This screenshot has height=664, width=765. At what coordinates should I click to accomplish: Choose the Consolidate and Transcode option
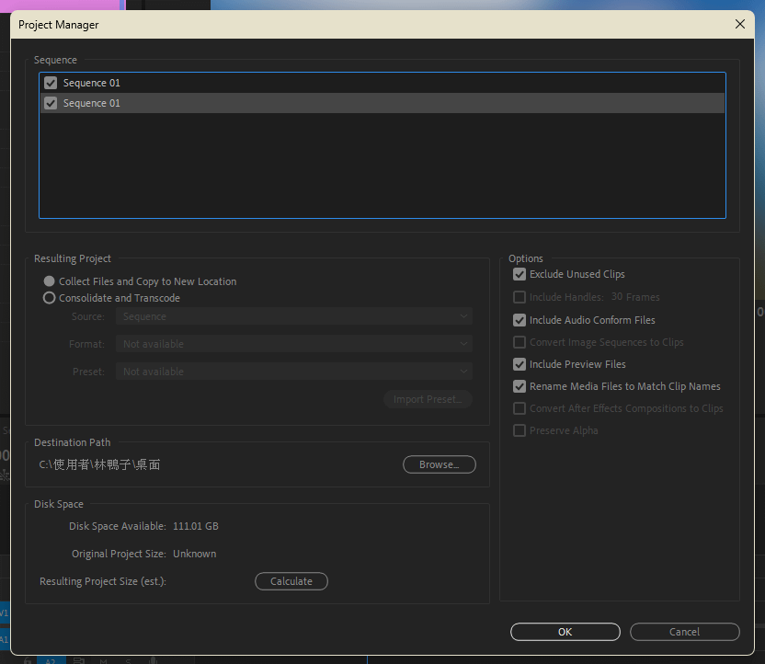(50, 298)
